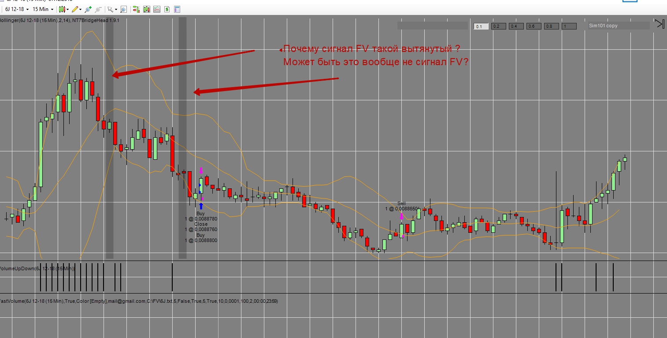
Task: Click the Zoom Out magnifier with minus
Action: (98, 9)
